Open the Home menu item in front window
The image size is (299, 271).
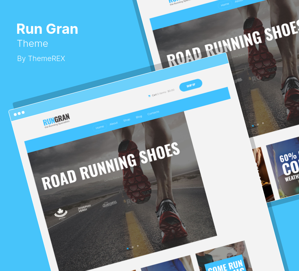(x=100, y=127)
